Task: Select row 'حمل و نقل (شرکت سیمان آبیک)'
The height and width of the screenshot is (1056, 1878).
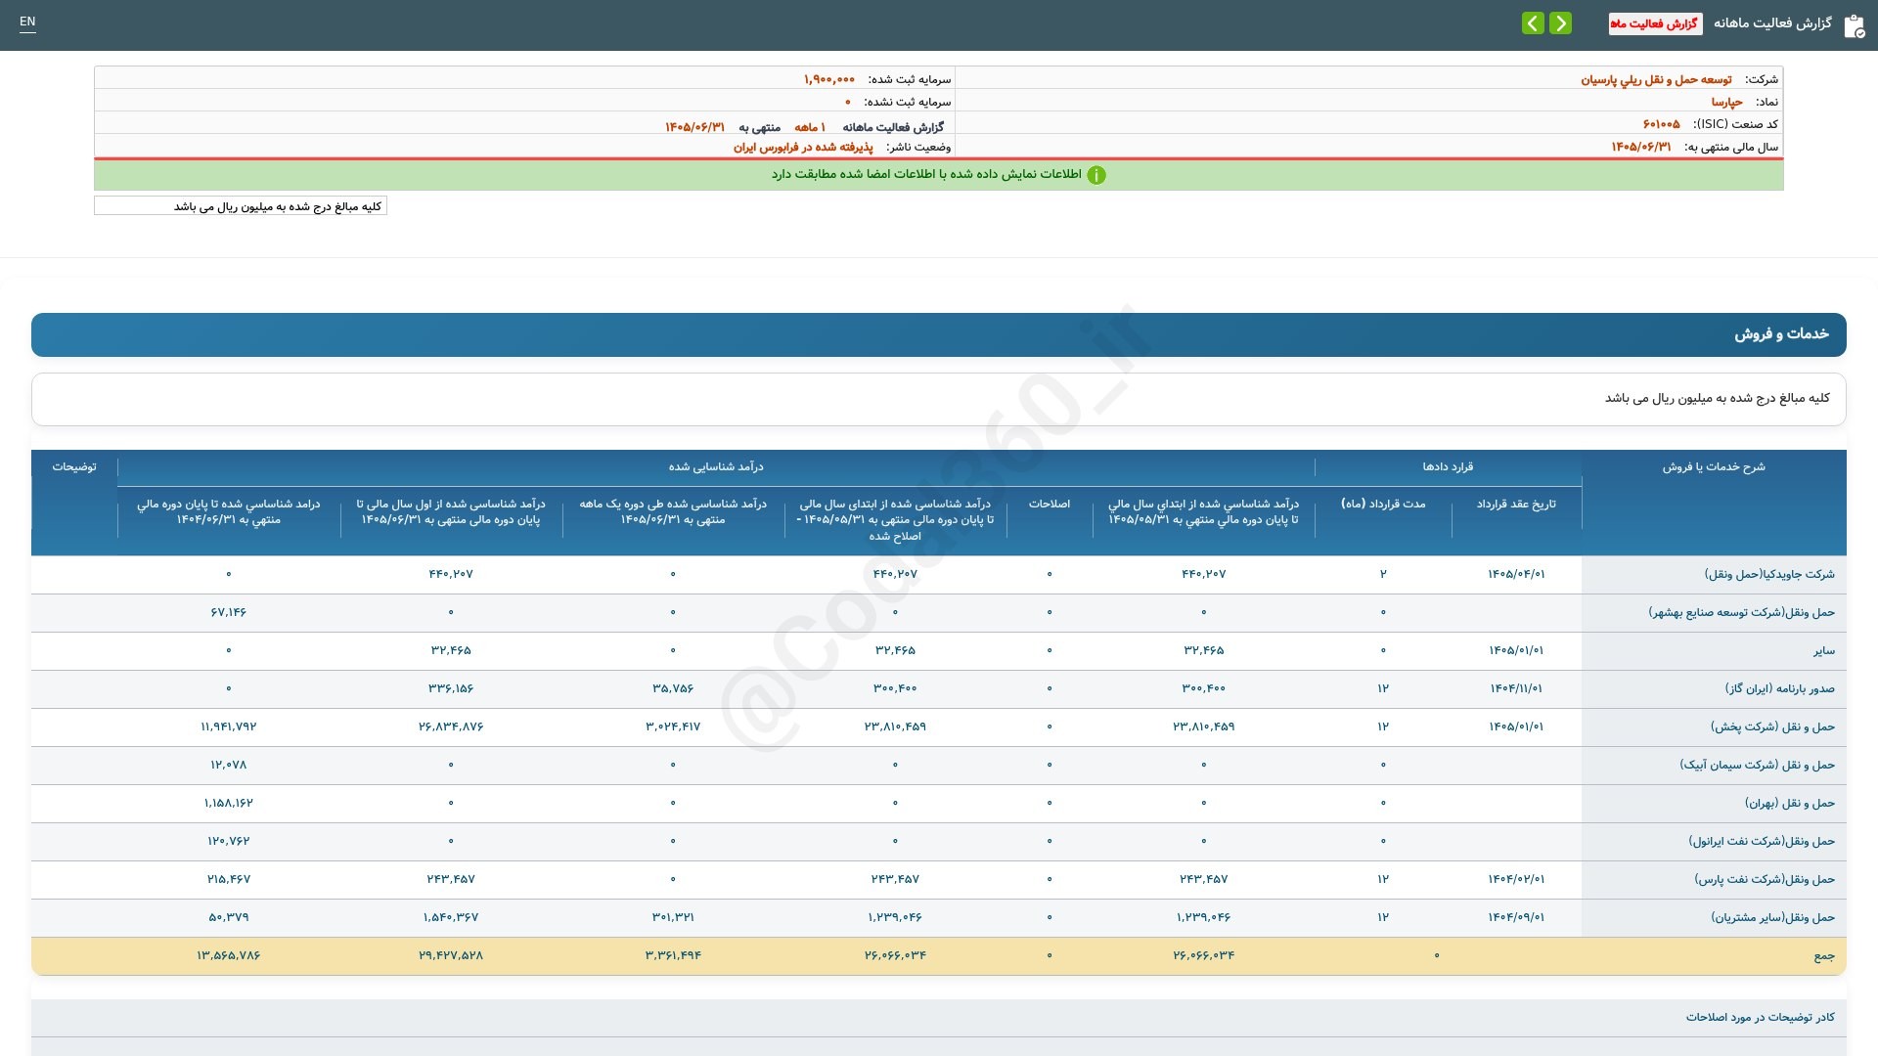Action: coord(1758,765)
